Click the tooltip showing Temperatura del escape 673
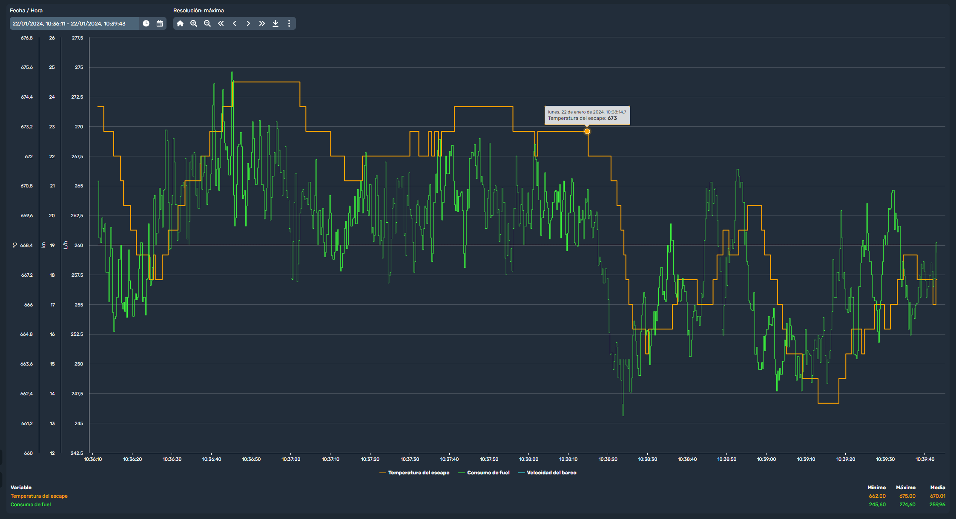 (587, 115)
